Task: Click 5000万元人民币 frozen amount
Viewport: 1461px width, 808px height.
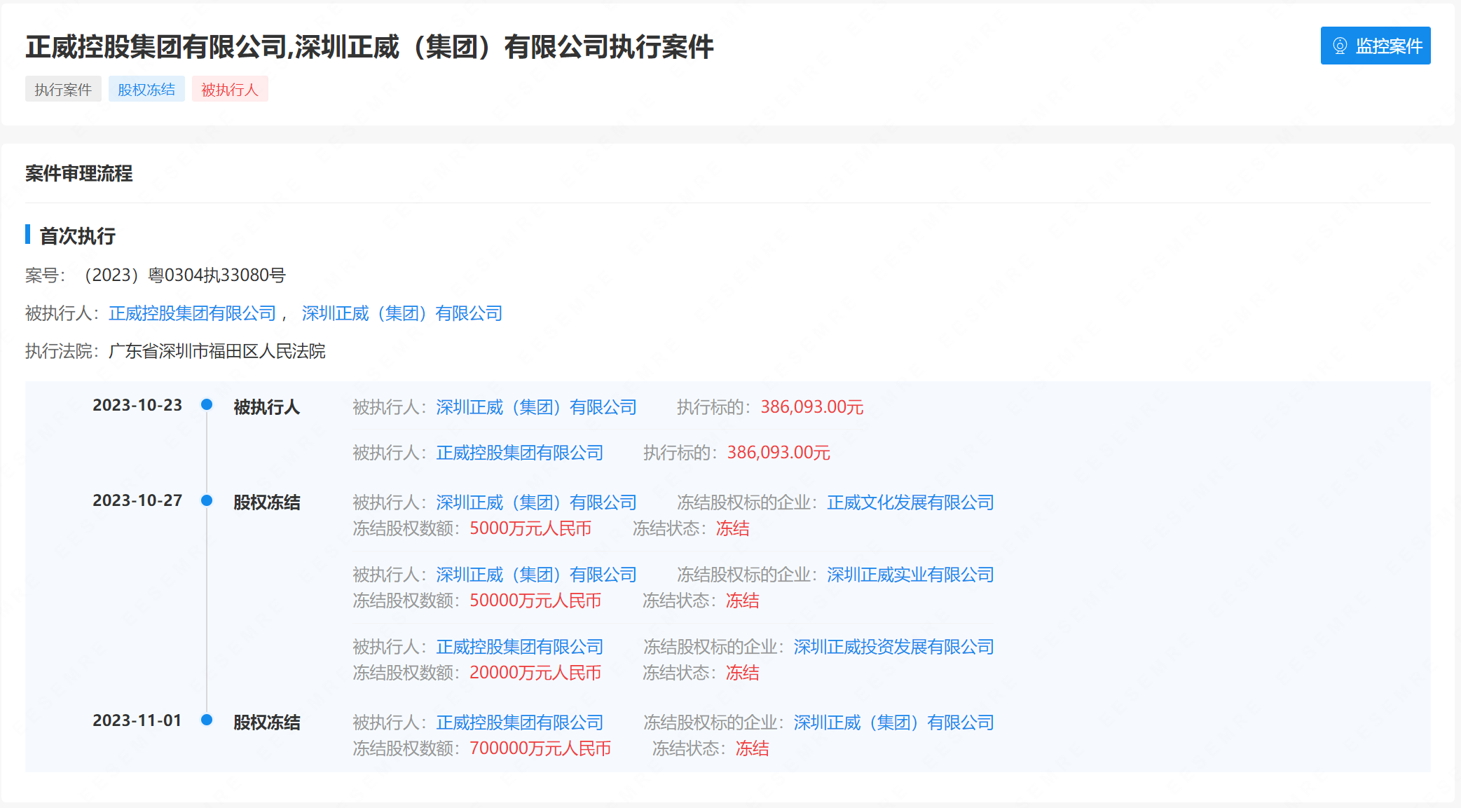Action: [530, 528]
